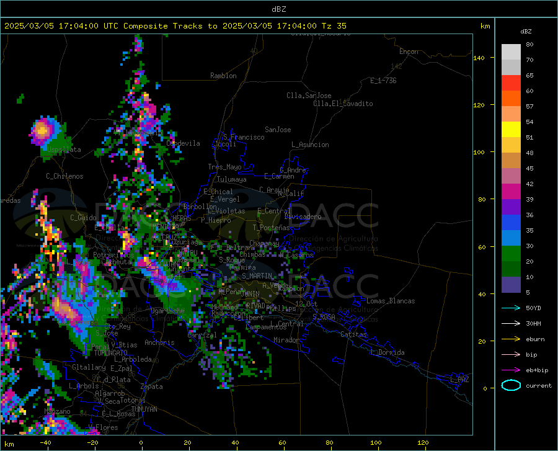The width and height of the screenshot is (558, 451).
Task: Select the red 60-65 dBZ swatch
Action: (511, 83)
